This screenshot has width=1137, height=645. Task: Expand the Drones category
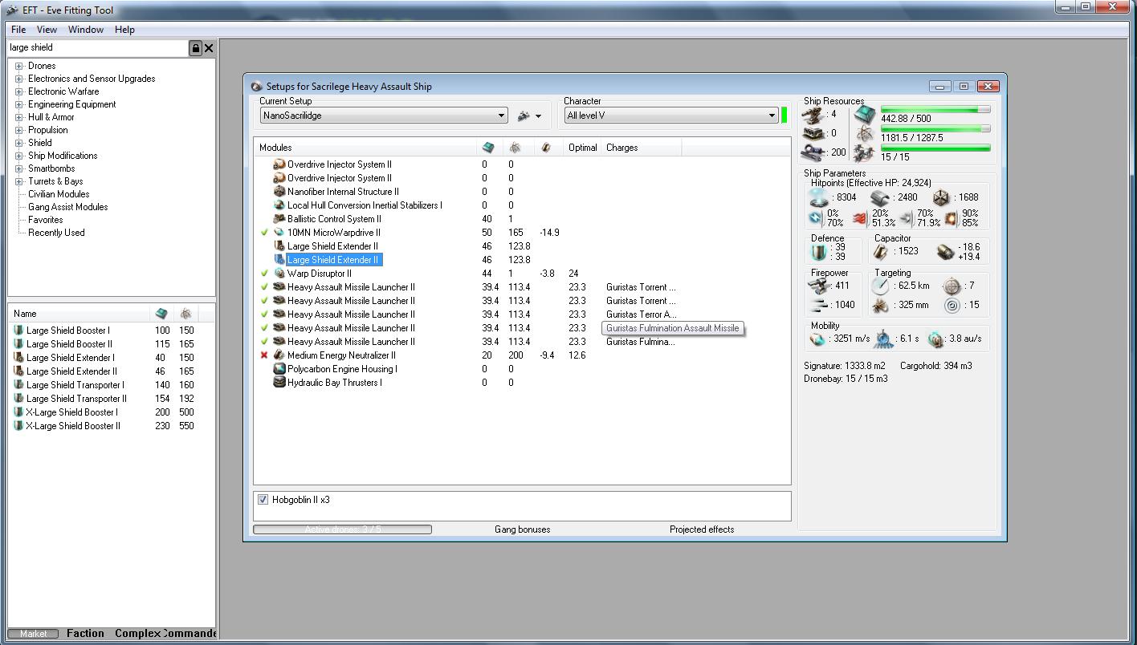(19, 66)
